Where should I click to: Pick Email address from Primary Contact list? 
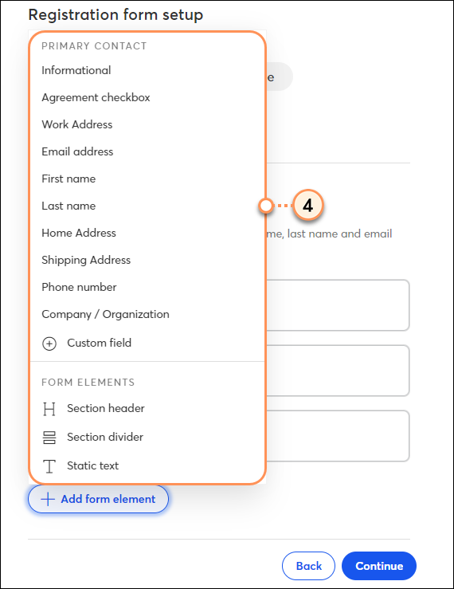[x=147, y=151]
